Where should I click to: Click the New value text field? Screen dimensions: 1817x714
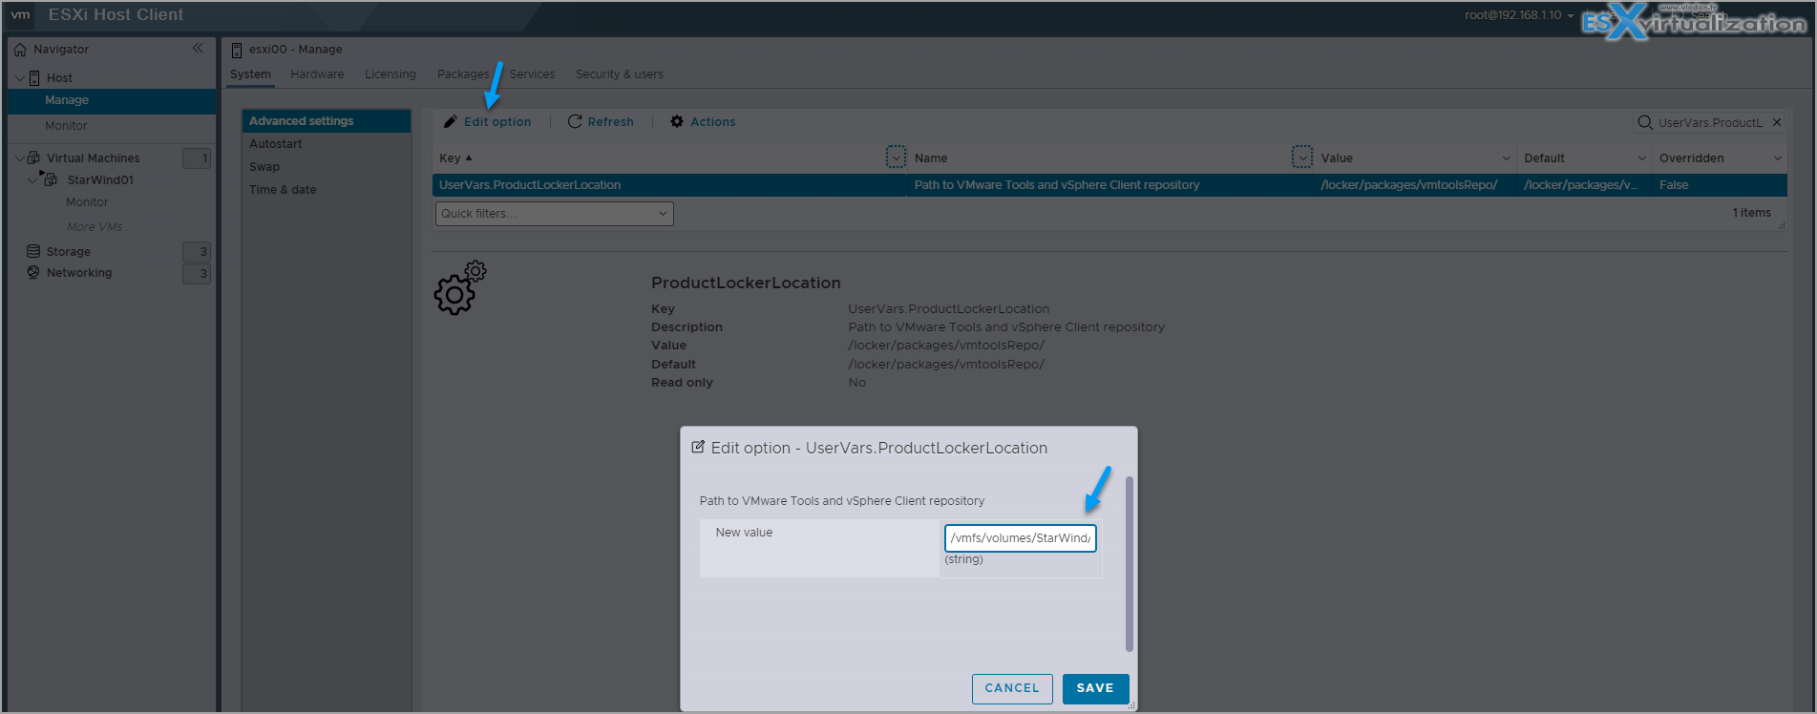click(1021, 538)
